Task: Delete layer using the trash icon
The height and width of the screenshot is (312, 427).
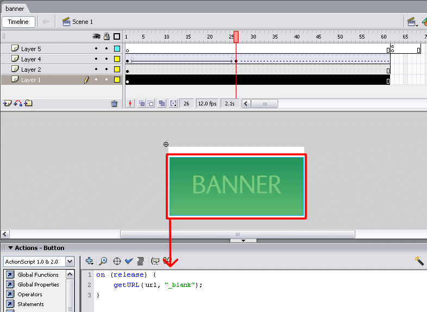Action: click(x=114, y=104)
